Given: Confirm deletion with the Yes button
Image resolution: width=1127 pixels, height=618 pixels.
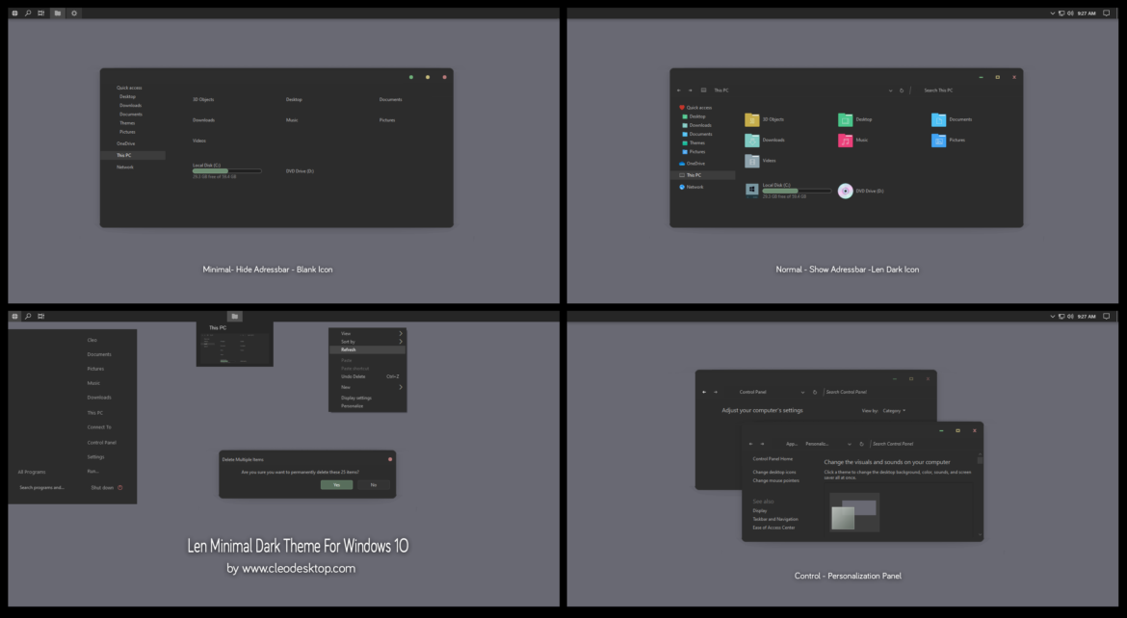Looking at the screenshot, I should coord(336,485).
